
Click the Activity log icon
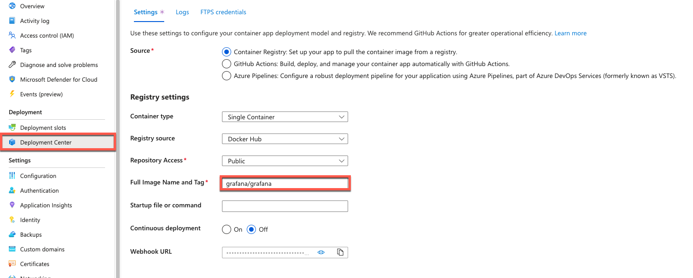coord(12,21)
